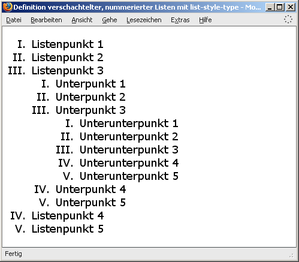This screenshot has width=299, height=262.
Task: Click the text Listenpunkt 3
Action: coord(68,71)
